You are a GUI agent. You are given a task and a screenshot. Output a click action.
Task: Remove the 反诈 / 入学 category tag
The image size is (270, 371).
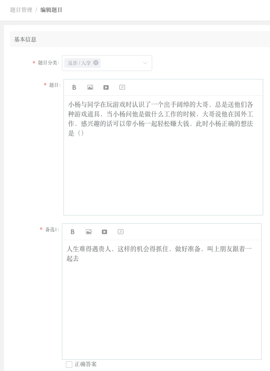[96, 63]
